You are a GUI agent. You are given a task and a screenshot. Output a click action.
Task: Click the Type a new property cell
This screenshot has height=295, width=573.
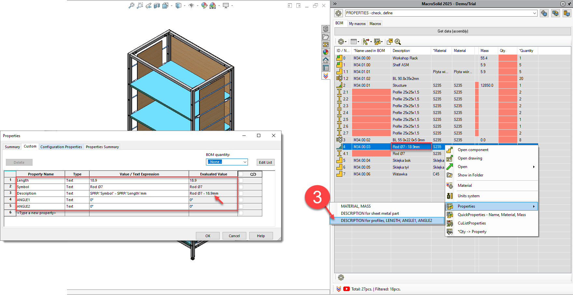(40, 213)
